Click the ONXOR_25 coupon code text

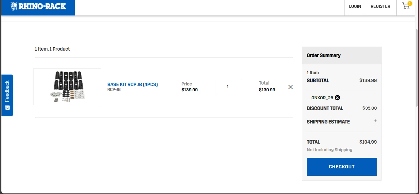[322, 98]
